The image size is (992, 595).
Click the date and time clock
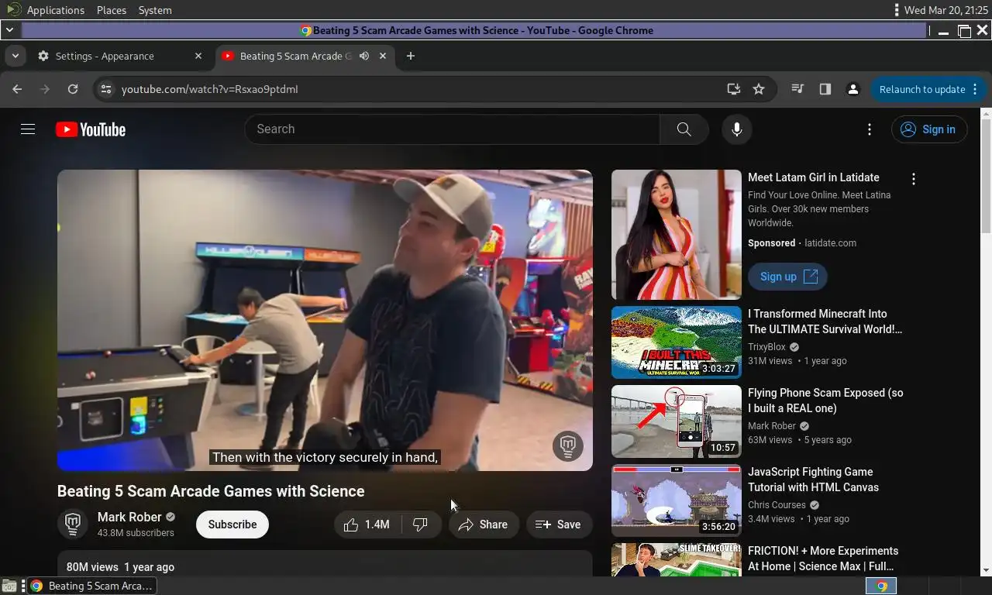(946, 10)
